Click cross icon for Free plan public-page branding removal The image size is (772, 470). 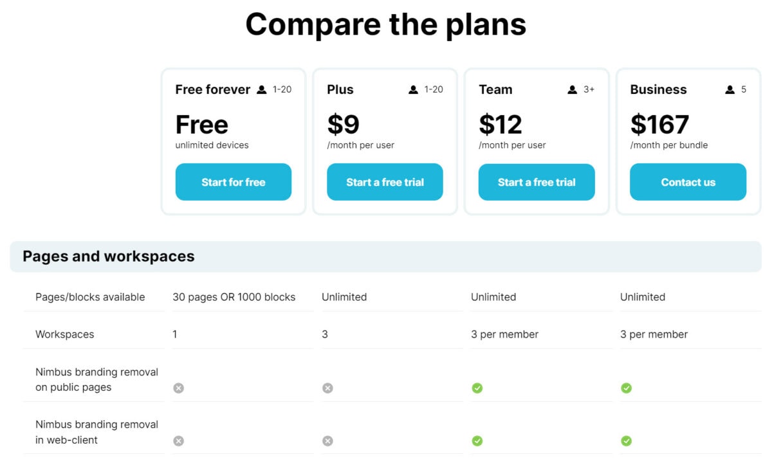coord(179,388)
